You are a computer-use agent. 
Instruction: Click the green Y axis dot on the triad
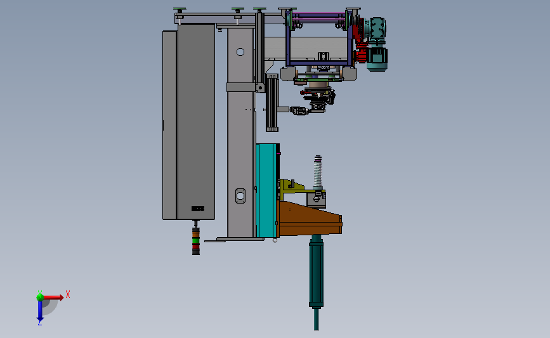point(40,297)
